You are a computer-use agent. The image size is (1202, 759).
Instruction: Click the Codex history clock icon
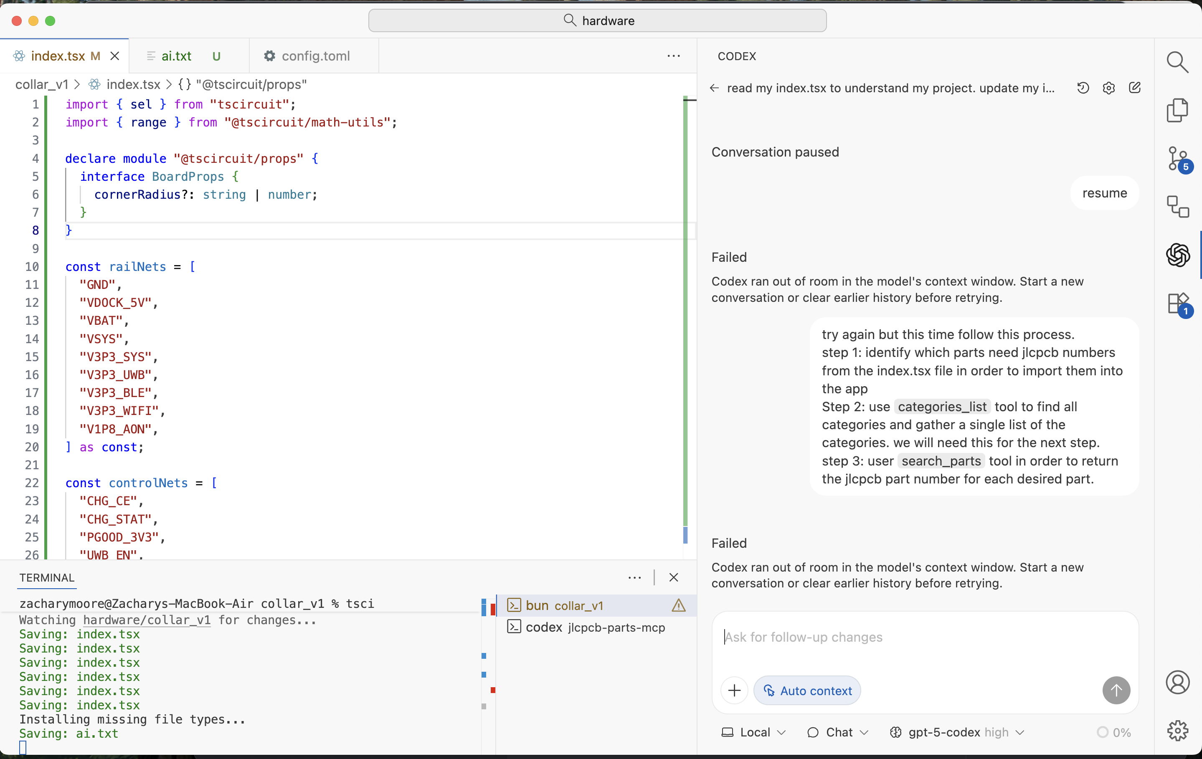click(1083, 88)
